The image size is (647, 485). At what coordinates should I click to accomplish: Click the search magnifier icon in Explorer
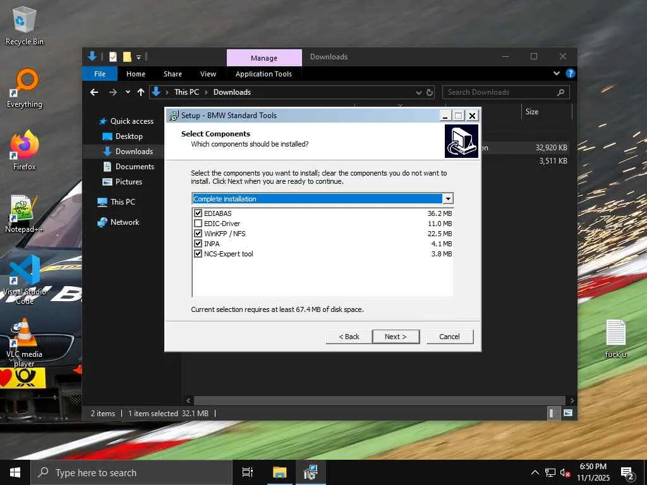(x=560, y=92)
